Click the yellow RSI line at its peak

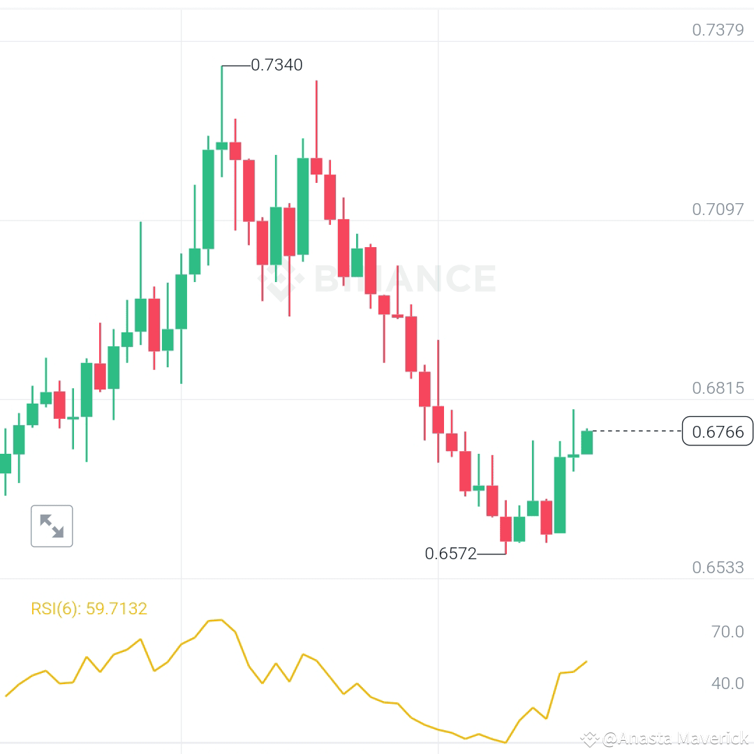[x=216, y=620]
